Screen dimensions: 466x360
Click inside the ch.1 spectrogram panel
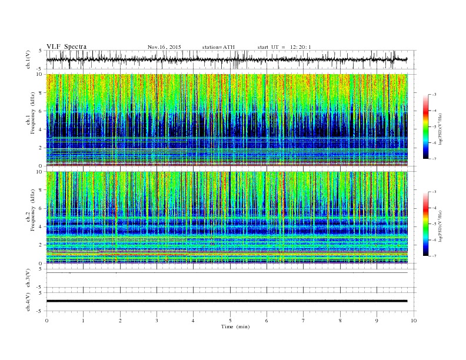227,120
